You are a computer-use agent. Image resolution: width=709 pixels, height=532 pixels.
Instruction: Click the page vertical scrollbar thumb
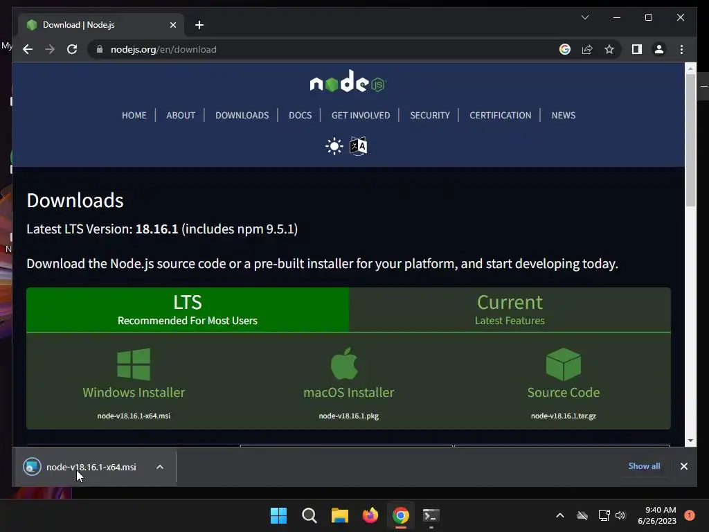coord(690,140)
